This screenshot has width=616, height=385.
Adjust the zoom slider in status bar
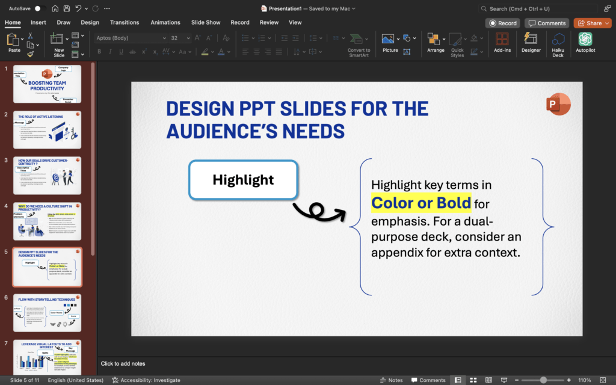pyautogui.click(x=543, y=380)
